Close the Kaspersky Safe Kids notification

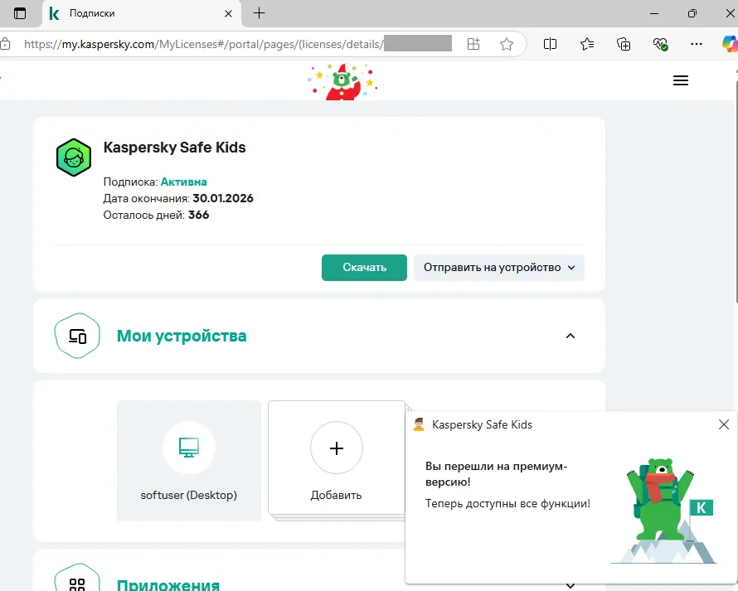click(724, 424)
